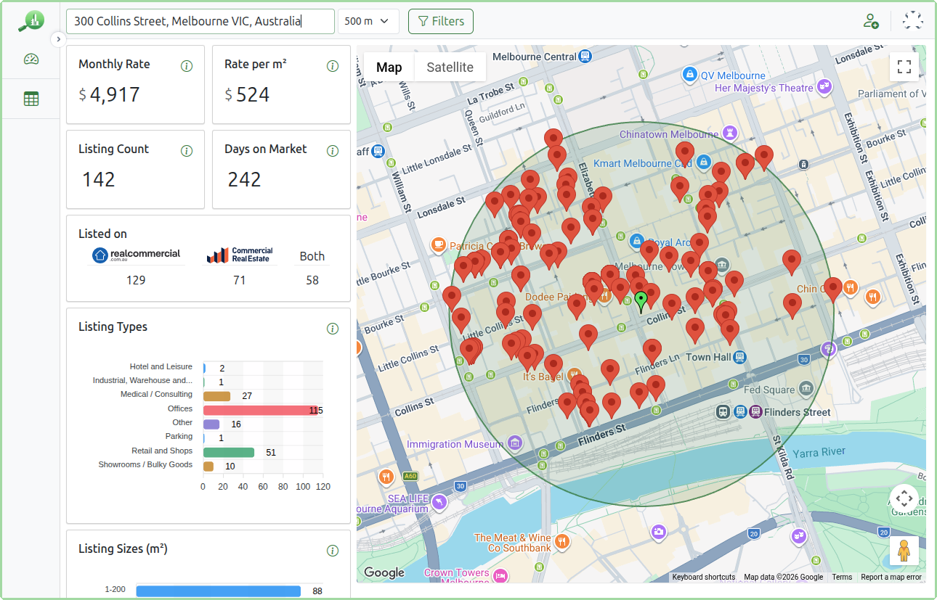Select the realcommercial.com.au logo
The width and height of the screenshot is (937, 600).
click(x=136, y=255)
